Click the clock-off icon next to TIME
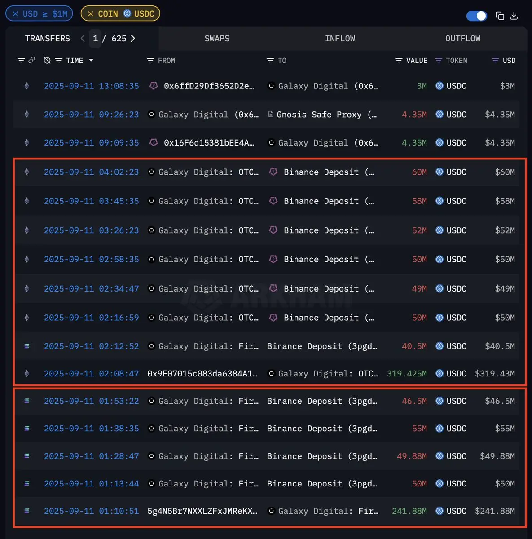 tap(47, 60)
